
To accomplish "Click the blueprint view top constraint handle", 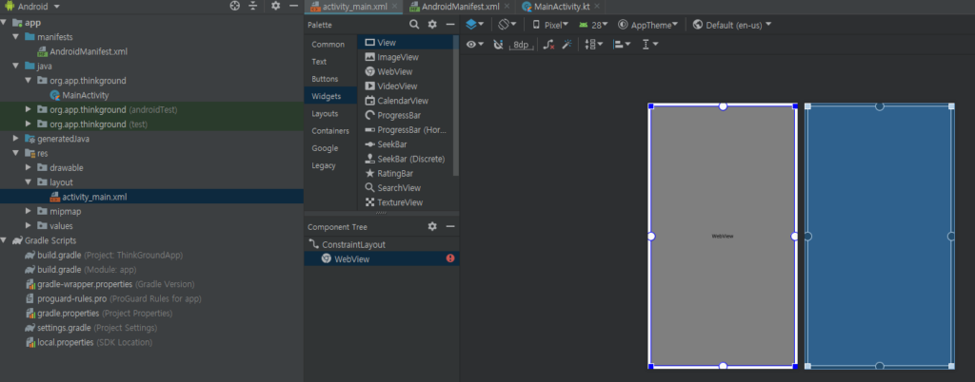I will [879, 106].
